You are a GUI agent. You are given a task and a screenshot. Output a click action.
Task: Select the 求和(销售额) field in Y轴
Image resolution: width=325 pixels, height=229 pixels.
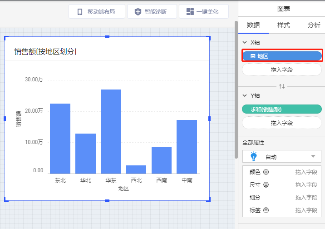(x=282, y=109)
